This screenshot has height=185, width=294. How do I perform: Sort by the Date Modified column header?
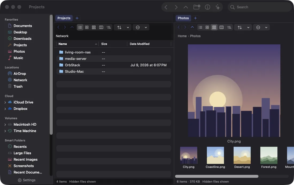click(149, 44)
